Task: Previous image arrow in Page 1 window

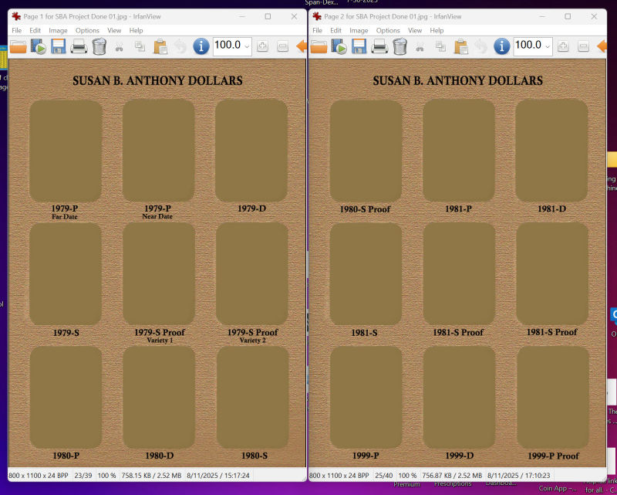Action: point(302,46)
